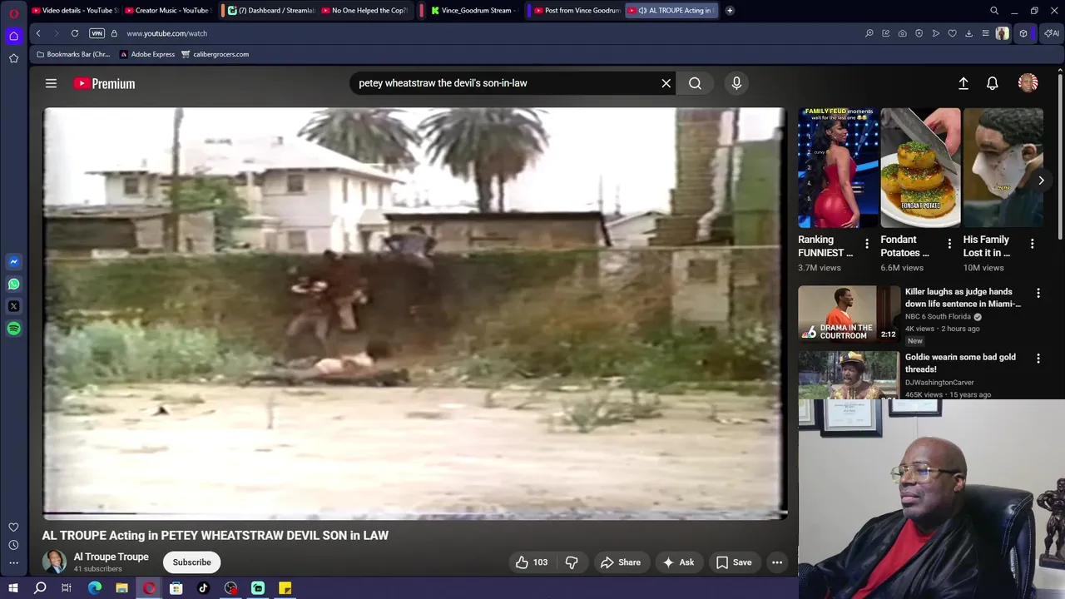Add page to bookmarks with heart icon

point(953,33)
